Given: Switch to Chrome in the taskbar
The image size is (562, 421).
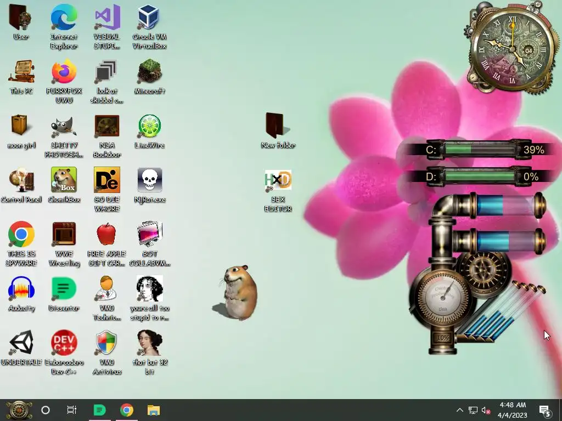Looking at the screenshot, I should point(127,410).
